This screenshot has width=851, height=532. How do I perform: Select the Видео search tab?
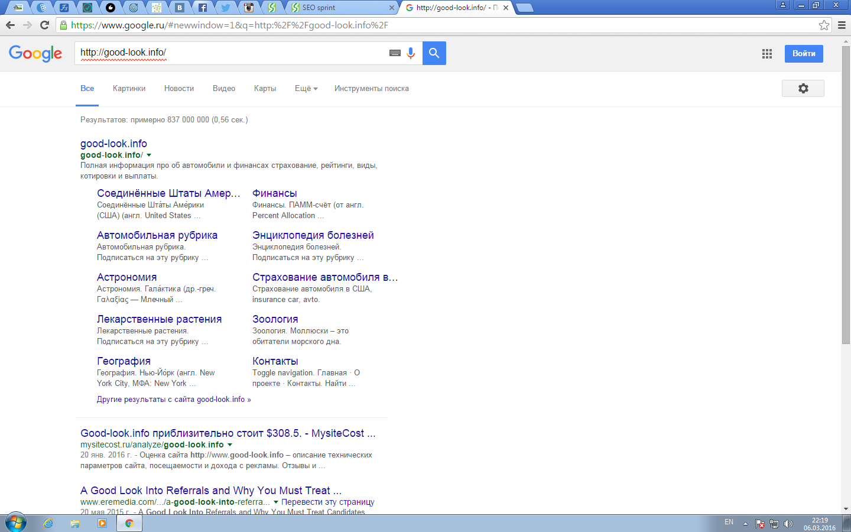click(x=224, y=88)
